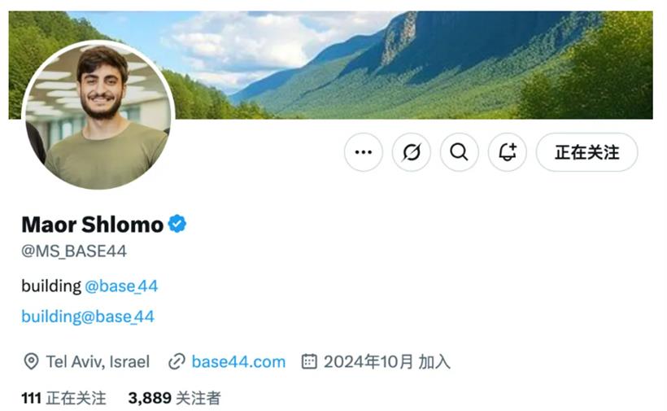Click the link chain icon beside base44.com
The image size is (667, 411).
[177, 361]
